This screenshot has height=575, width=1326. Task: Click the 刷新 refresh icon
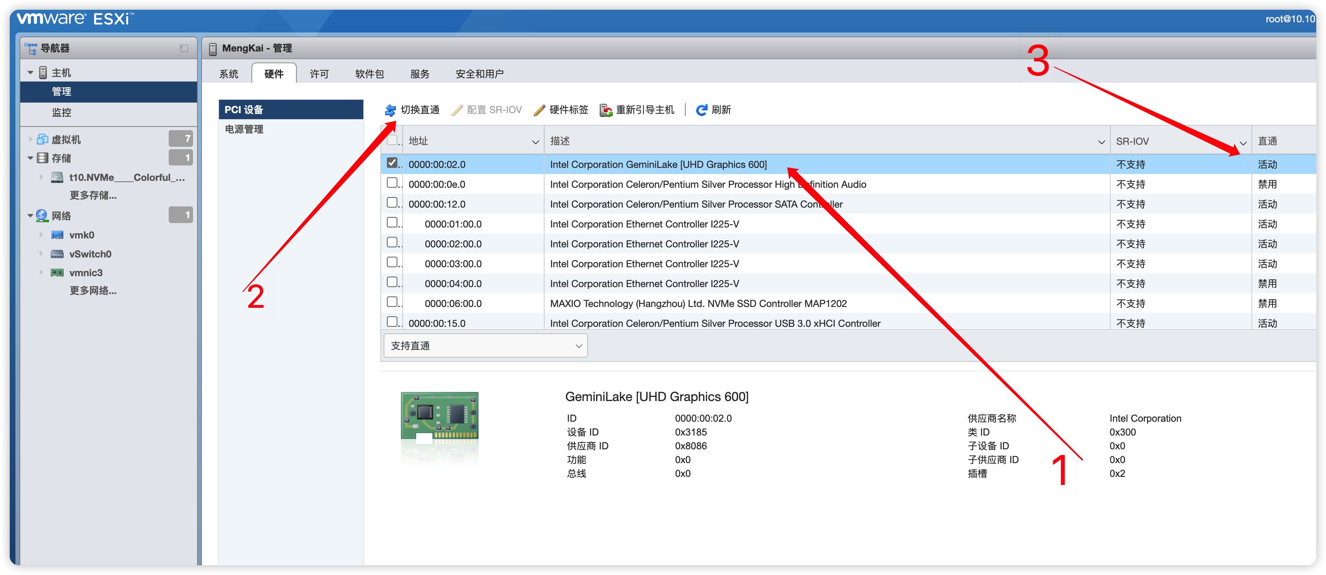point(701,110)
